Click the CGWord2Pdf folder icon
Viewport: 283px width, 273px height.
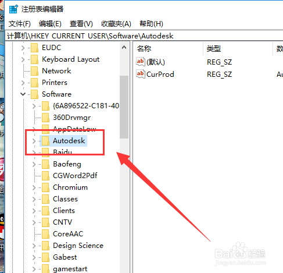pyautogui.click(x=45, y=176)
